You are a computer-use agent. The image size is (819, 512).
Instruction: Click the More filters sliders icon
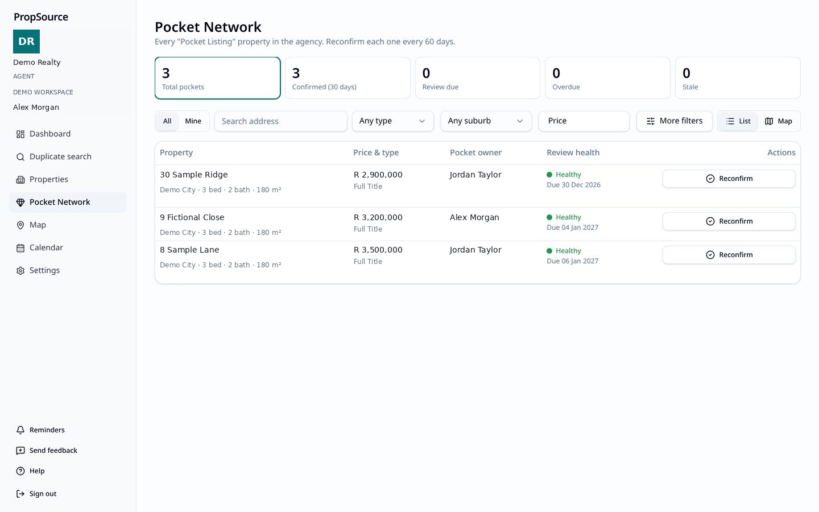651,121
